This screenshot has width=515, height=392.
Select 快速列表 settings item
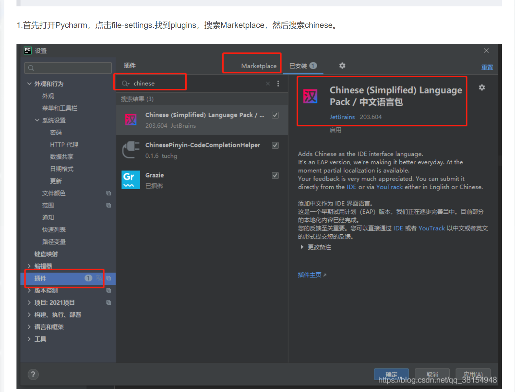pos(54,230)
